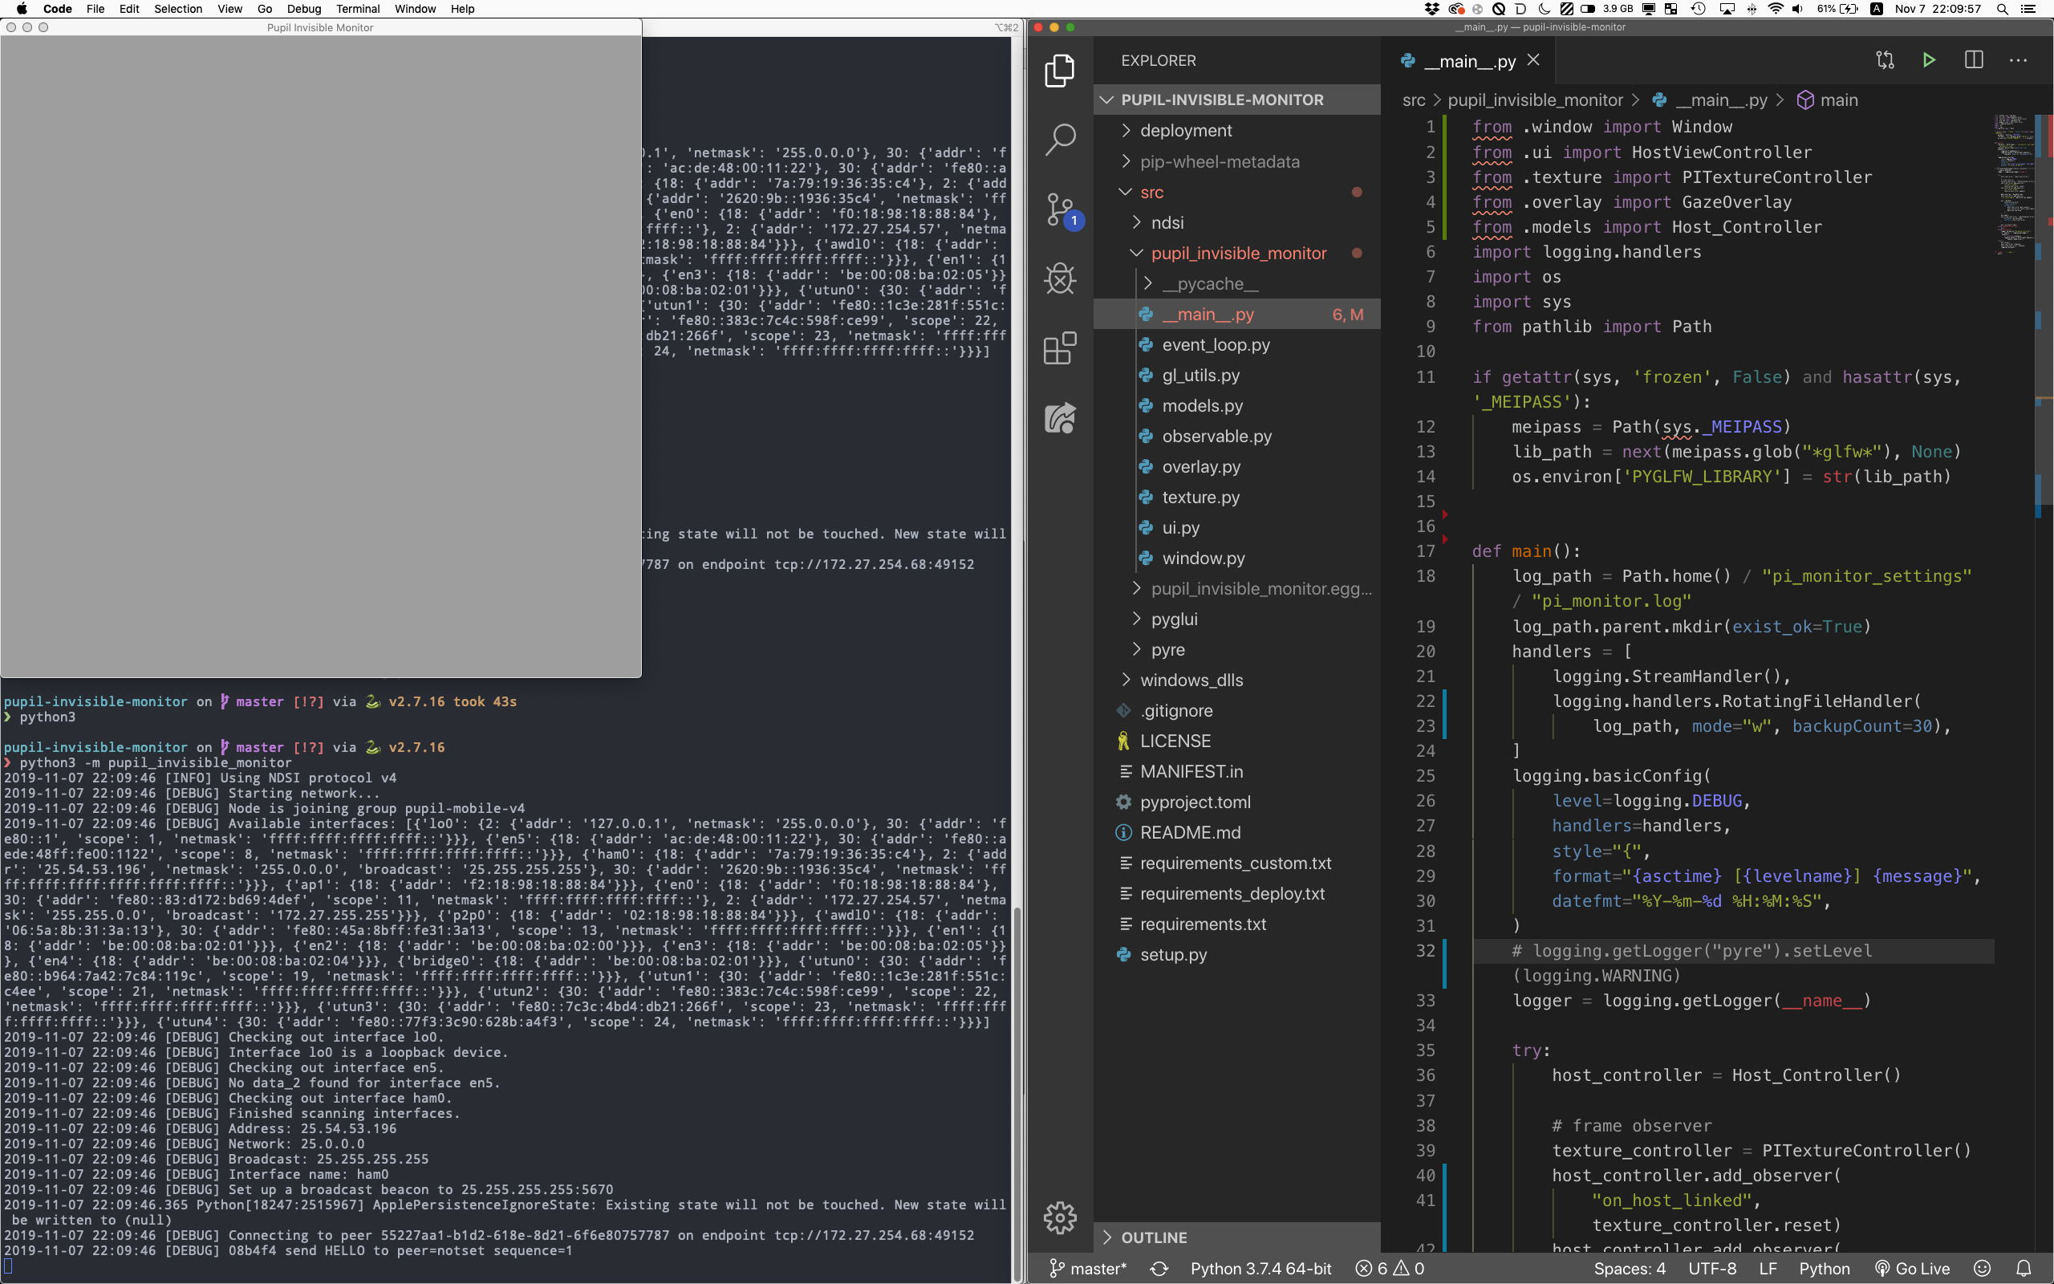2054x1284 pixels.
Task: Select Python language mode in status bar
Action: (x=1824, y=1269)
